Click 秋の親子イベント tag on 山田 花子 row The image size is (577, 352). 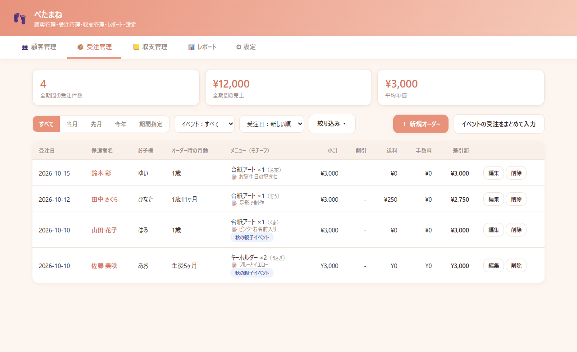click(252, 237)
